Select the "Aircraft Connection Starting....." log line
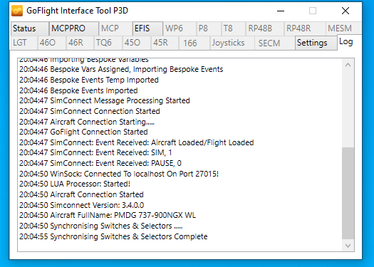The height and width of the screenshot is (267, 374). (87, 122)
